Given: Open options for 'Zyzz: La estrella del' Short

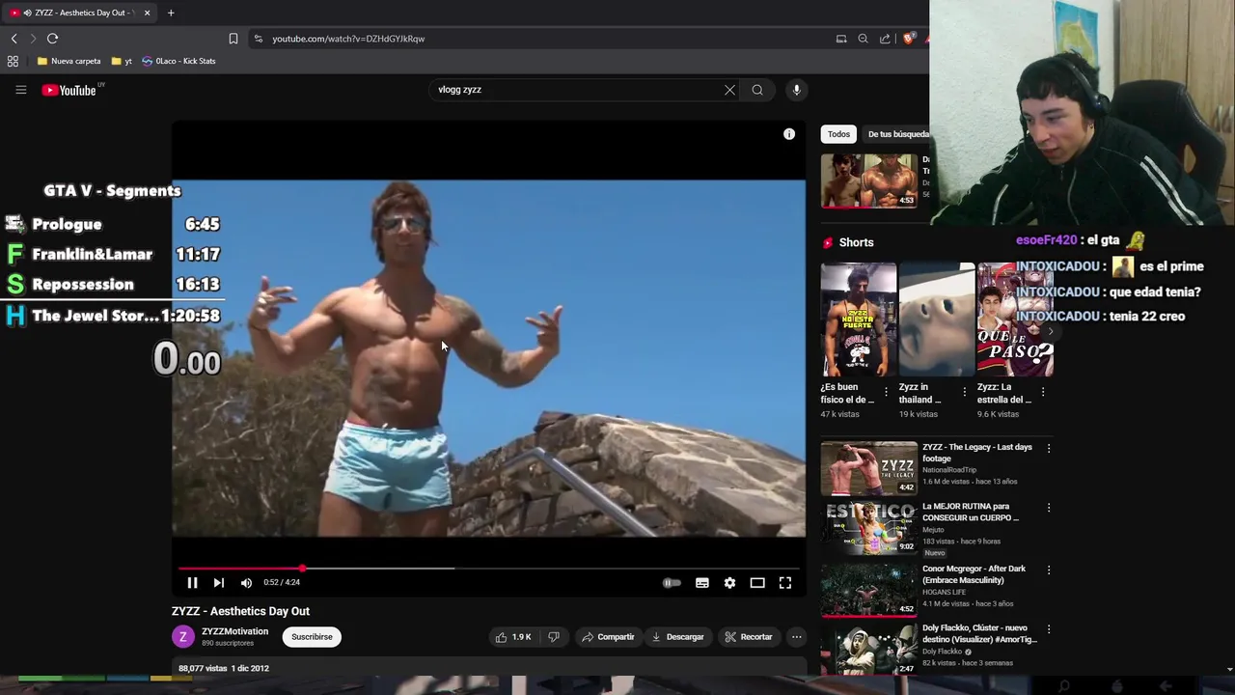Looking at the screenshot, I should [1042, 392].
